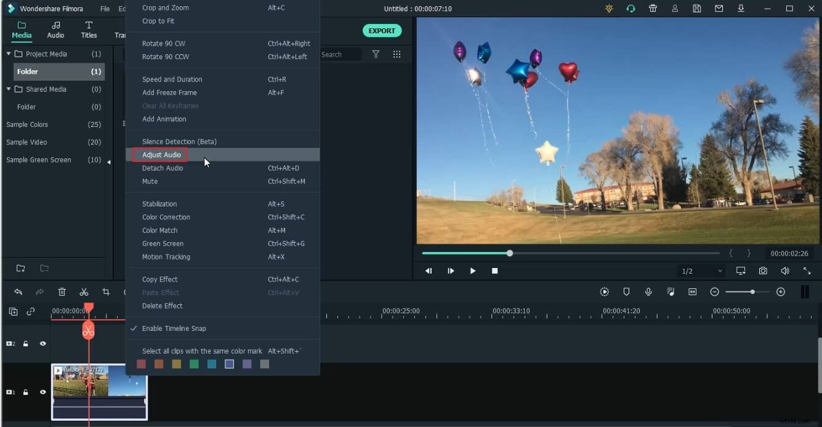Click the split scissors icon in timeline toolbar
Image resolution: width=822 pixels, height=427 pixels.
(84, 292)
